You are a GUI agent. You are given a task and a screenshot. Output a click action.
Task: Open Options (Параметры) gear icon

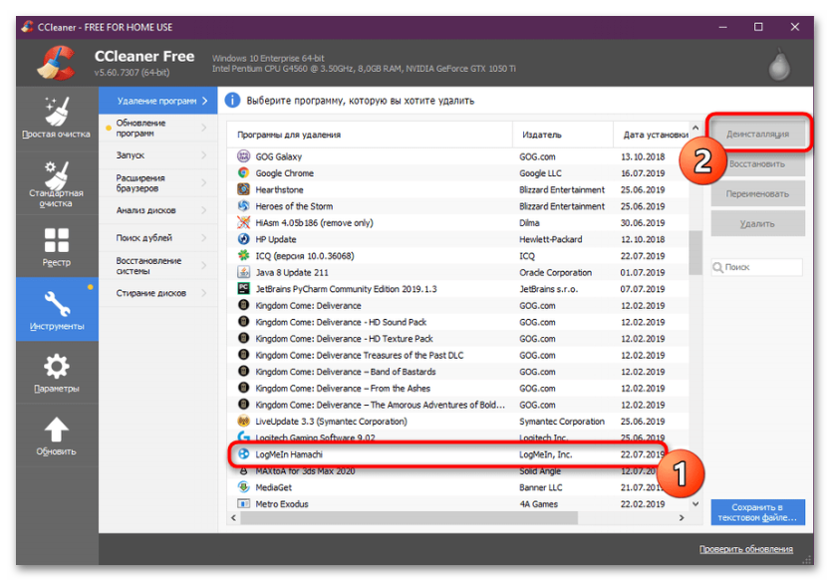tap(57, 366)
